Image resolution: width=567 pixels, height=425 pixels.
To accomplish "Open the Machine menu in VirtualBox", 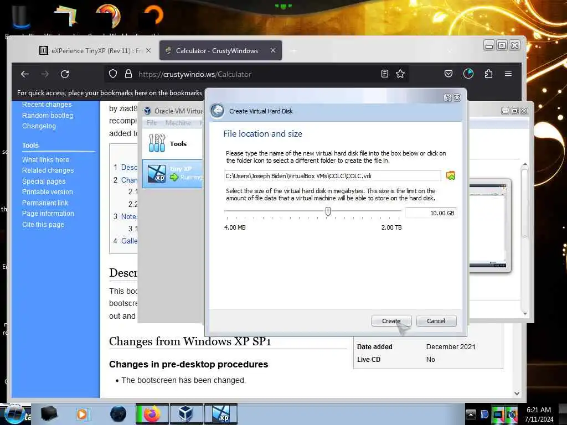I will (x=178, y=123).
